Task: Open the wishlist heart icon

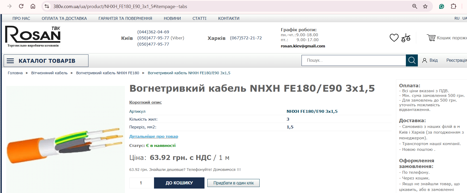Action: pyautogui.click(x=394, y=38)
